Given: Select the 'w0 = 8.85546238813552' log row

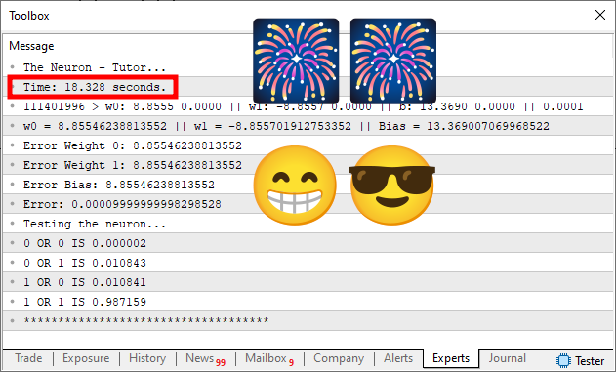Looking at the screenshot, I should click(308, 126).
